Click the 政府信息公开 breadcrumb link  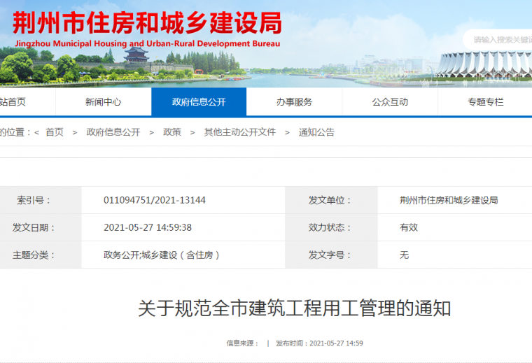[x=113, y=132]
